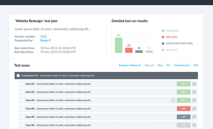Expand the Case #4 chevron
The height and width of the screenshot is (129, 213).
coord(194,109)
